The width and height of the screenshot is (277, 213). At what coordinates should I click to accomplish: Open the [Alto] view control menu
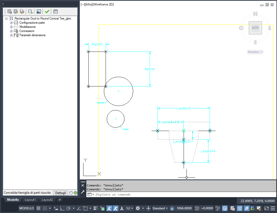point(88,4)
